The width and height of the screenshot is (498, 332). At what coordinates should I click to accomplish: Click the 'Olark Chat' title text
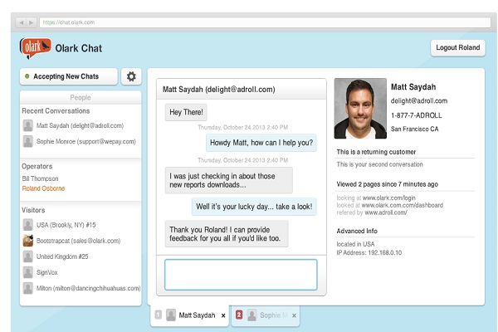point(79,48)
